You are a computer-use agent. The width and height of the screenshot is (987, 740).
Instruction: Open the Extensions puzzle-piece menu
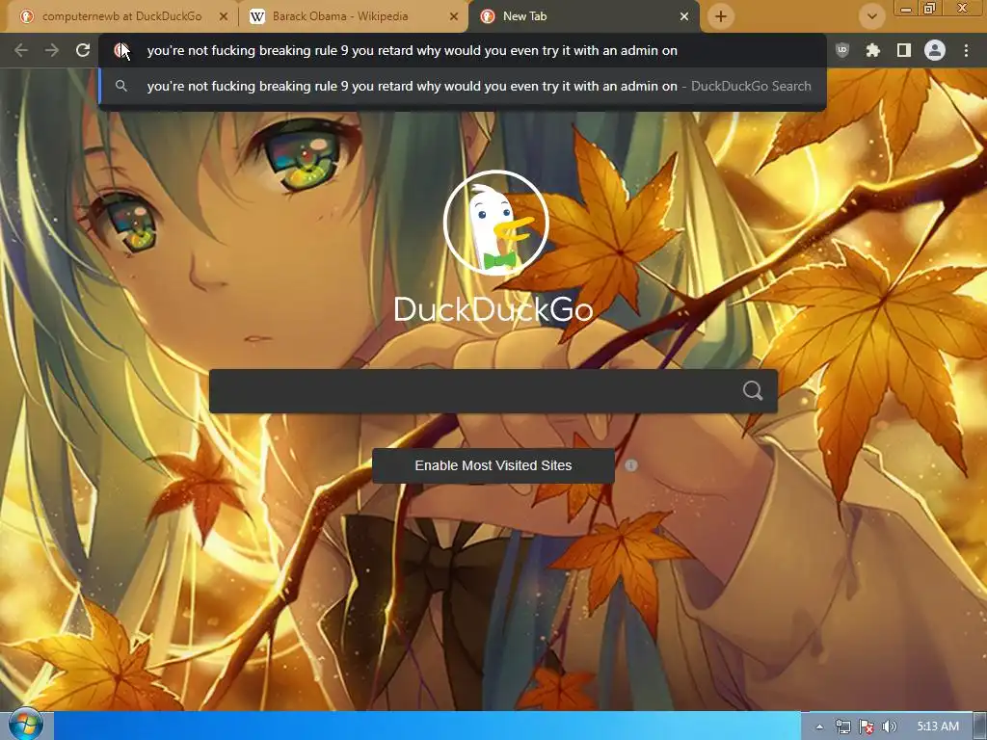[x=872, y=50]
